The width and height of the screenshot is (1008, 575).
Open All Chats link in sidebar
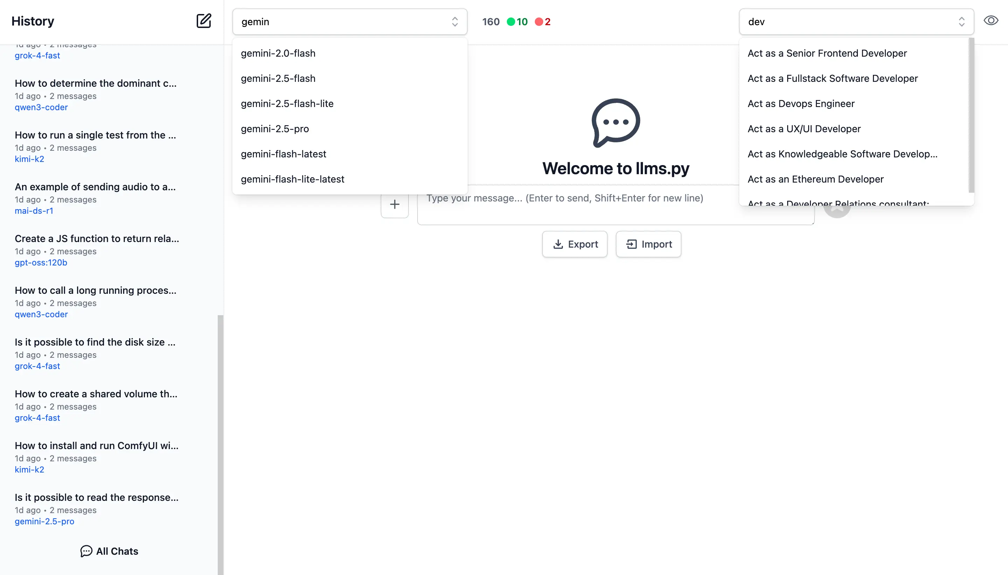[109, 551]
